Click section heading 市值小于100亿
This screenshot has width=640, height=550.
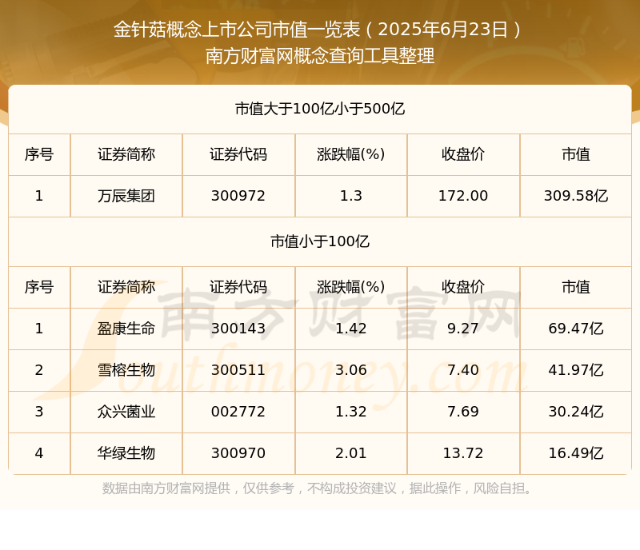[x=319, y=241]
